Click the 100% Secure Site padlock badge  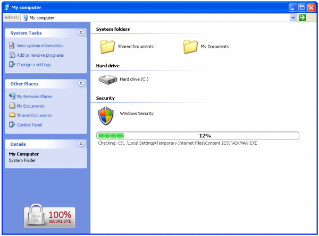pos(49,216)
